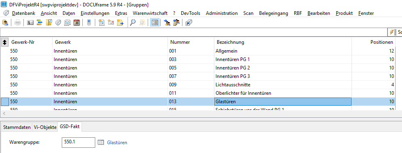This screenshot has height=153, width=402.
Task: Open the Extras menu
Action: pos(121,13)
